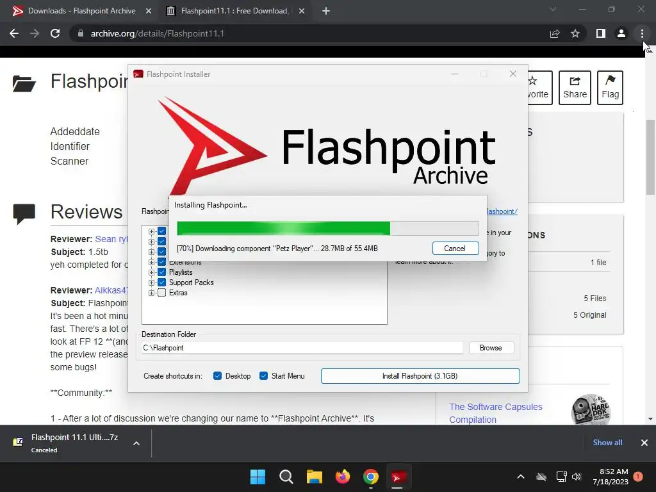Toggle the Support Packs checkbox
This screenshot has width=656, height=492.
[162, 283]
